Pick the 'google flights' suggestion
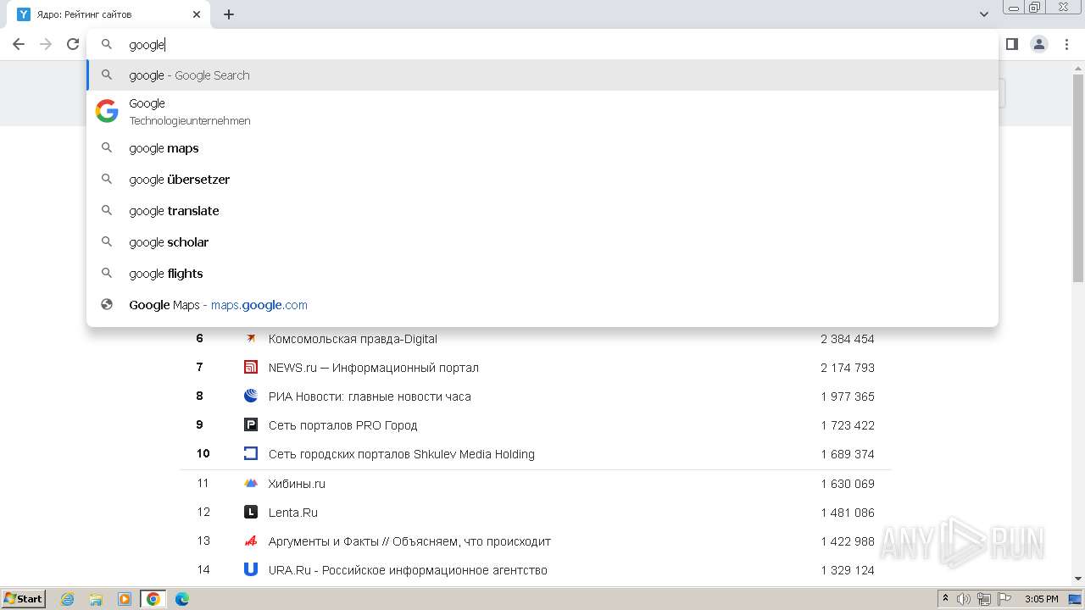This screenshot has height=610, width=1085. pos(542,274)
